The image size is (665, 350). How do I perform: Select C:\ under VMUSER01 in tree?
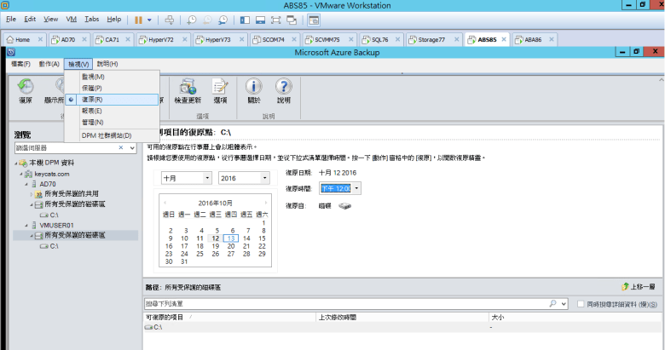pyautogui.click(x=53, y=245)
